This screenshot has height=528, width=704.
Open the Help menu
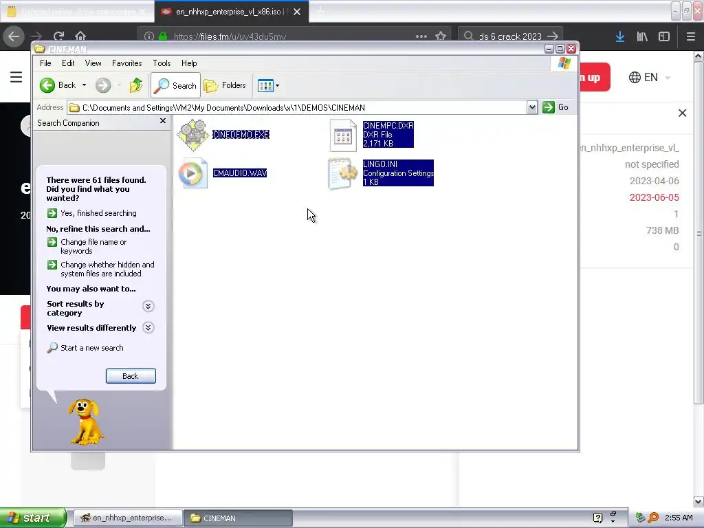(x=189, y=63)
